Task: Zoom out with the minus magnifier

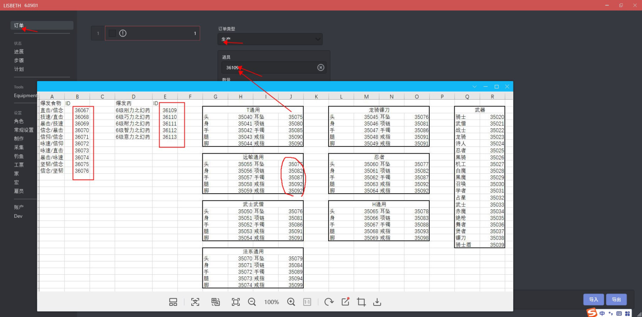Action: (252, 302)
